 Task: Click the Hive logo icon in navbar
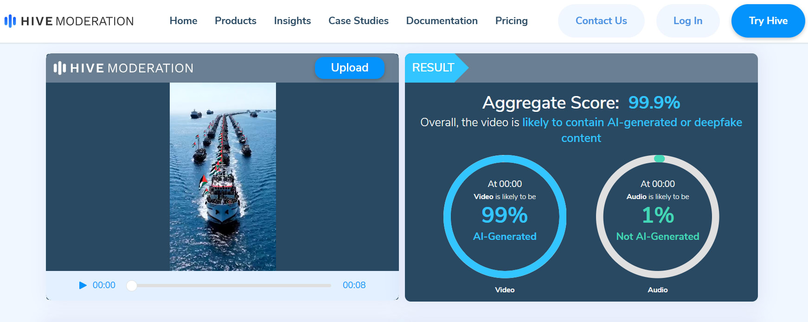[x=10, y=21]
